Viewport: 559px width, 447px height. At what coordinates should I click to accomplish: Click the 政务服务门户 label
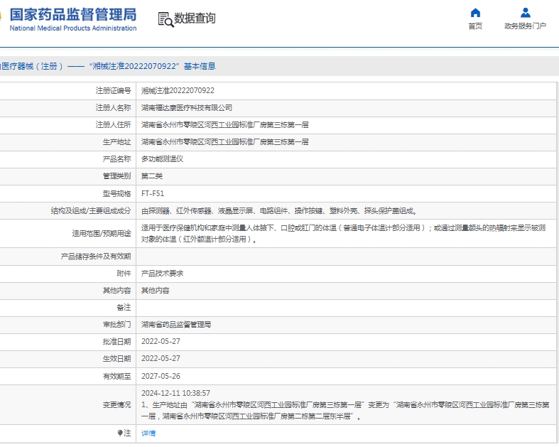click(x=525, y=26)
